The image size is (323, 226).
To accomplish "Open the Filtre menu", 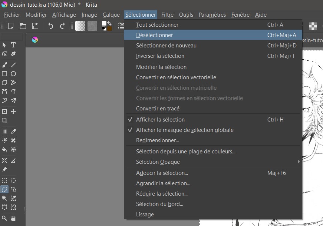I will pyautogui.click(x=167, y=15).
